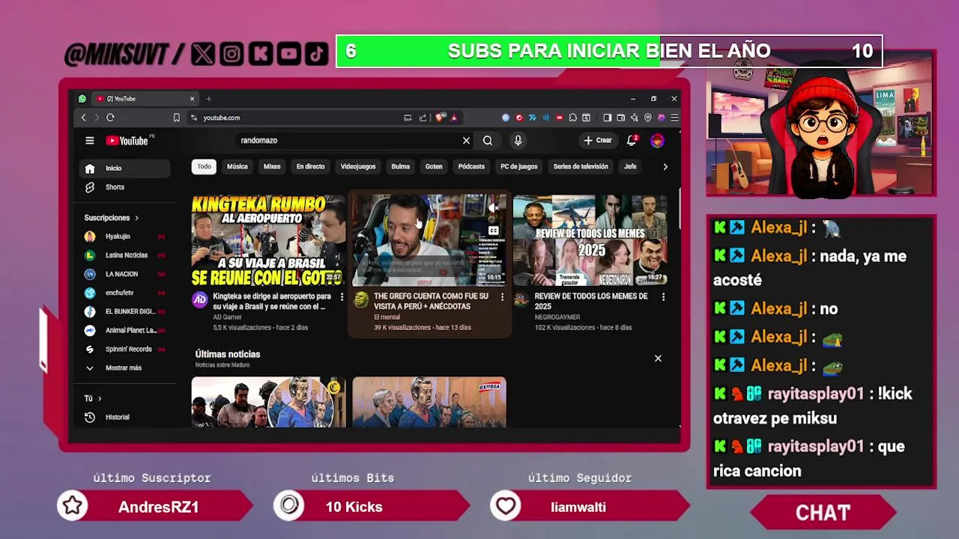The width and height of the screenshot is (959, 539).
Task: Open the browser extensions puzzle icon
Action: 573,118
